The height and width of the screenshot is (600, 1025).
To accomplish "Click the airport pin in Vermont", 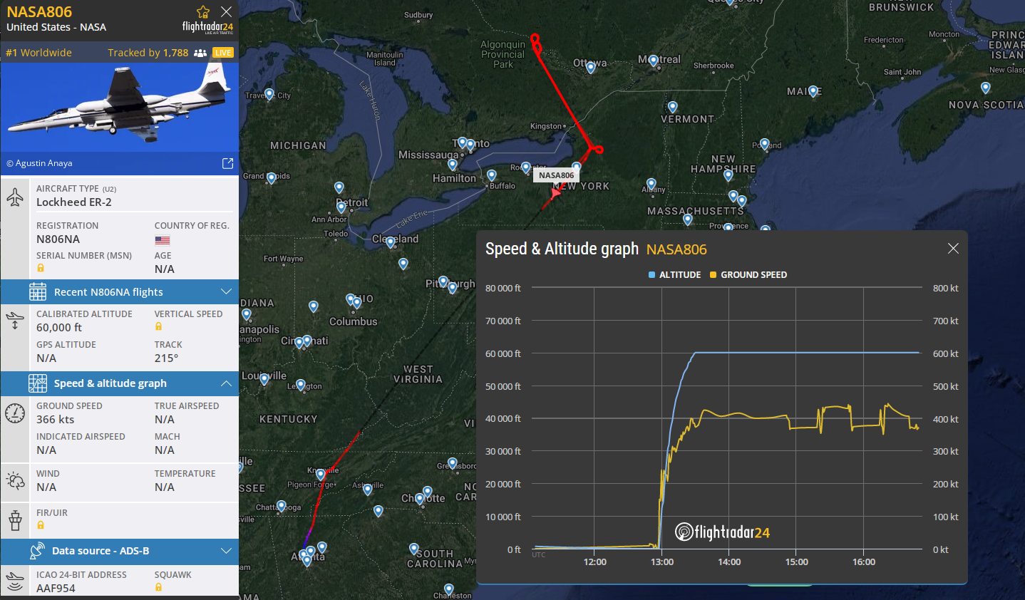I will [672, 107].
